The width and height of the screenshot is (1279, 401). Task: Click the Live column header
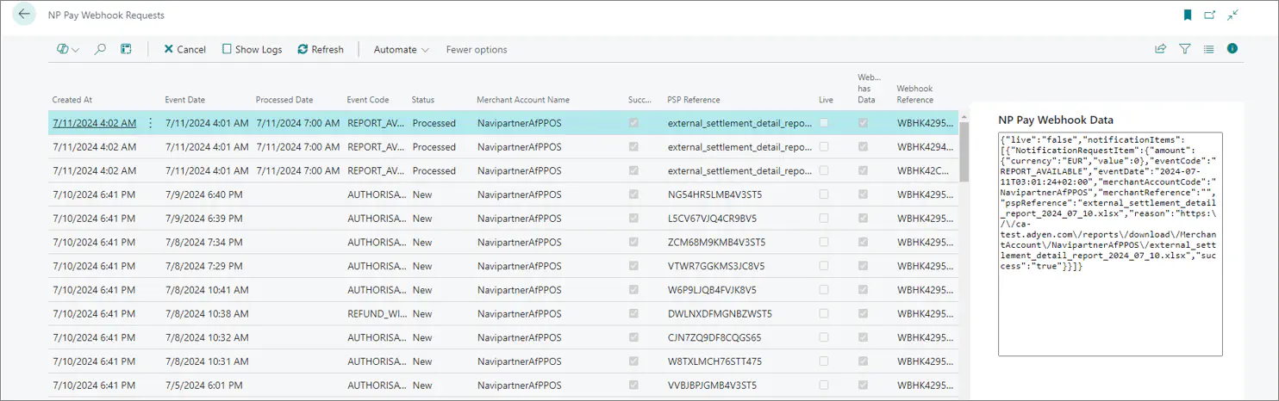(826, 100)
